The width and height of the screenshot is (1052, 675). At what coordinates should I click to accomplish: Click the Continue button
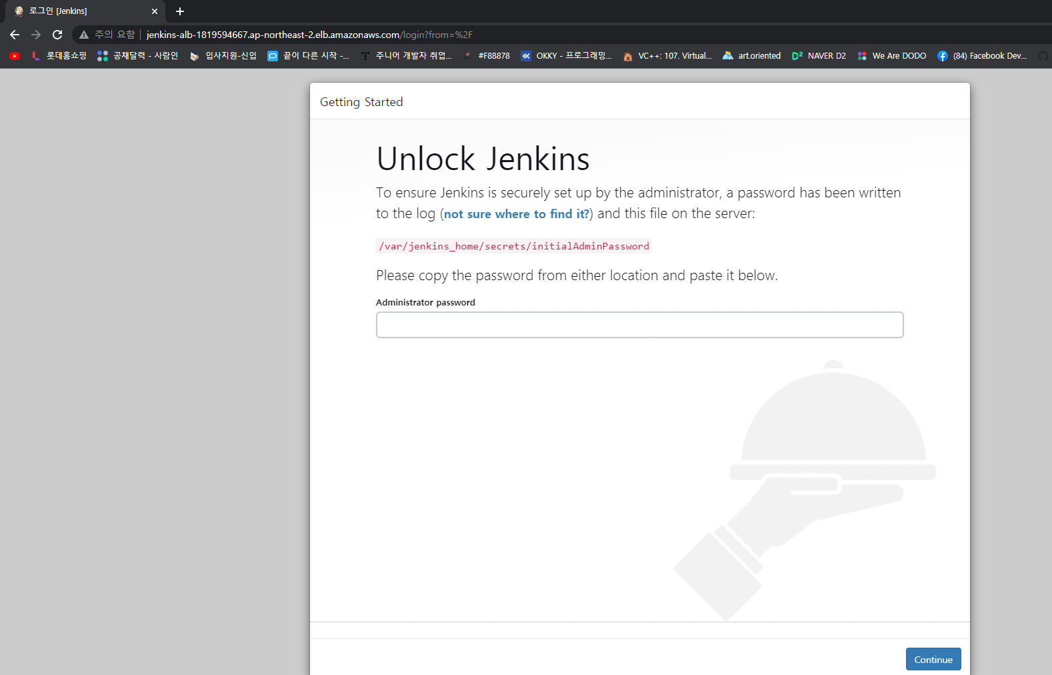point(933,659)
